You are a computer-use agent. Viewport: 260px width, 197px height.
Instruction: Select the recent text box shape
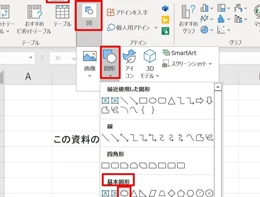pos(105,100)
